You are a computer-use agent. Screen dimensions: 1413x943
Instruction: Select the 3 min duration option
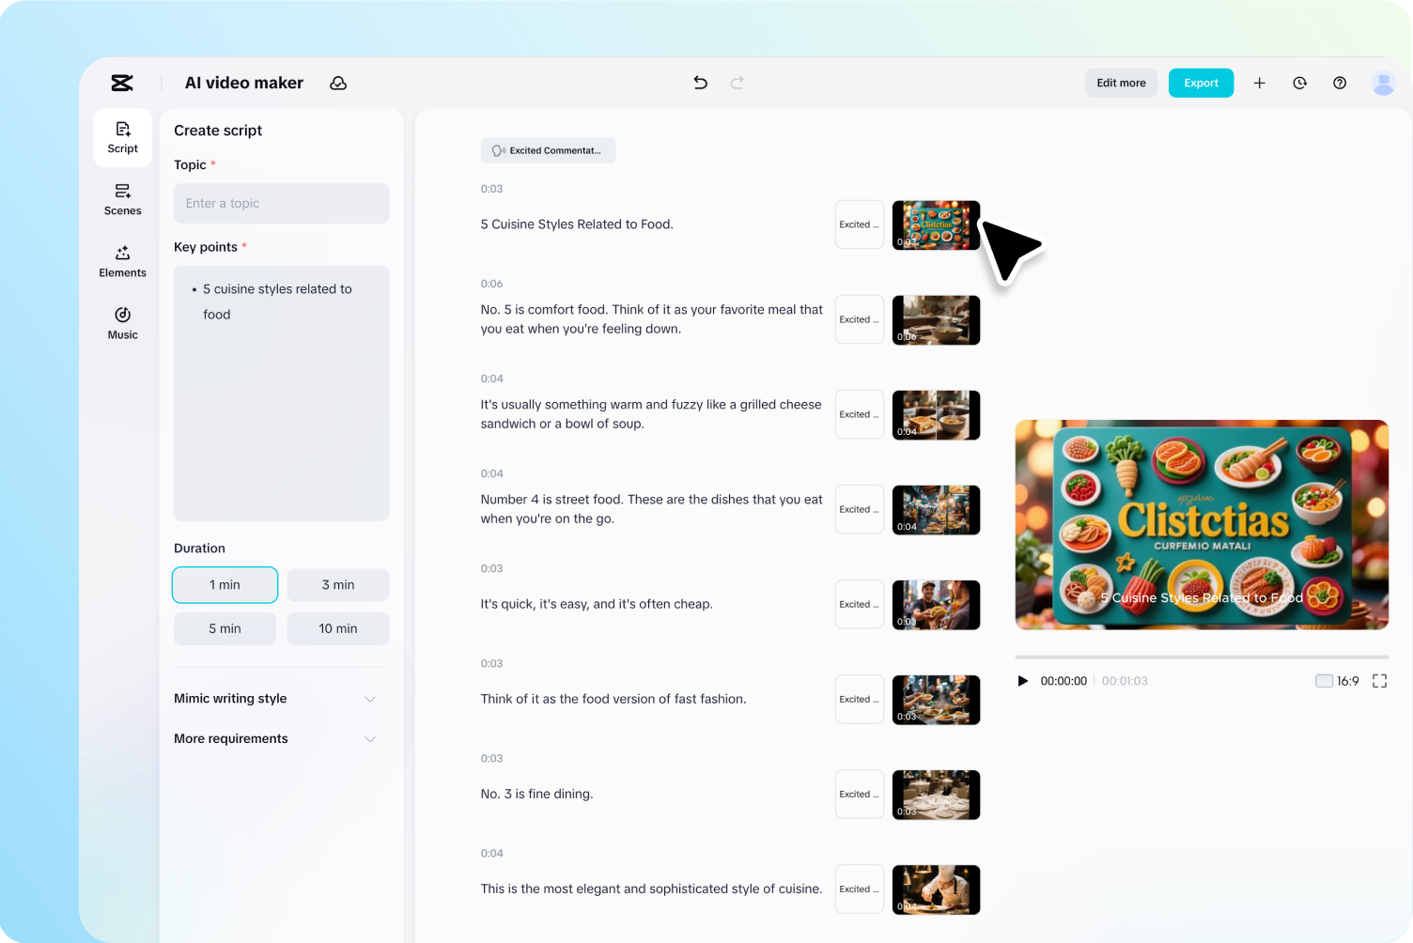click(x=338, y=584)
